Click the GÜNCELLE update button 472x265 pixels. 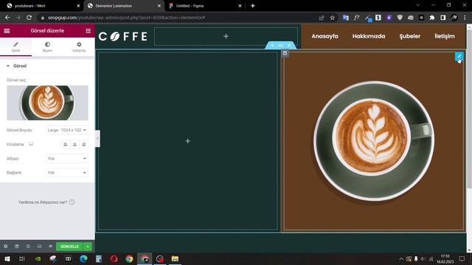coord(69,247)
